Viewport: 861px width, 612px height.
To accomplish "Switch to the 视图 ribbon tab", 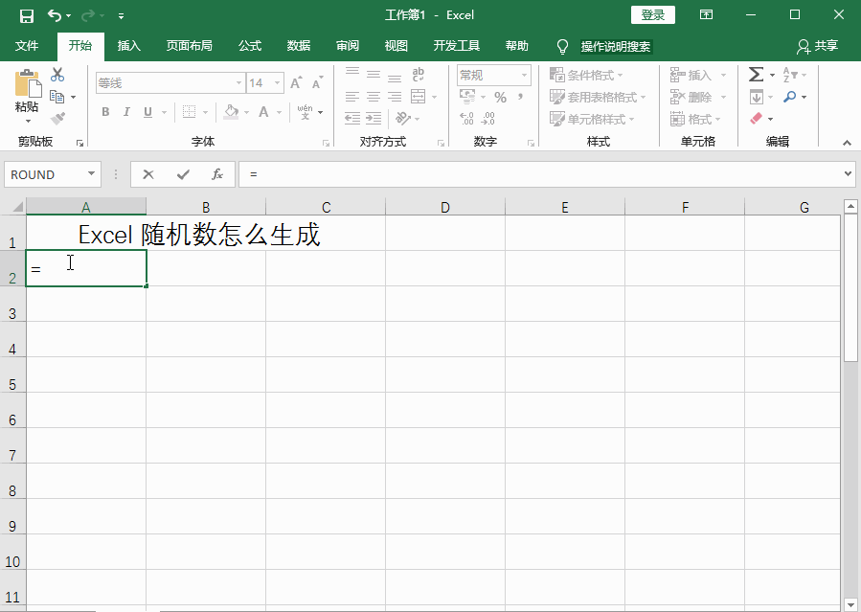I will pos(396,46).
